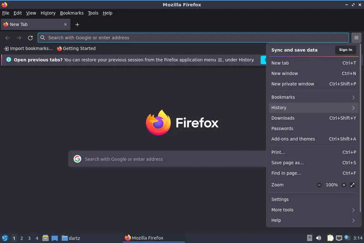Screen dimensions: 364x243
Task: Reset zoom by clicking 100% label
Action: 331,185
